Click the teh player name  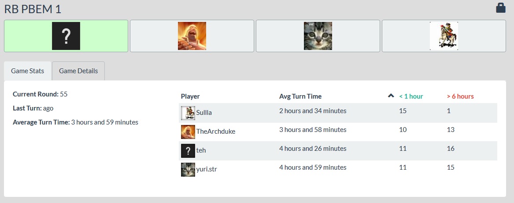tap(201, 150)
